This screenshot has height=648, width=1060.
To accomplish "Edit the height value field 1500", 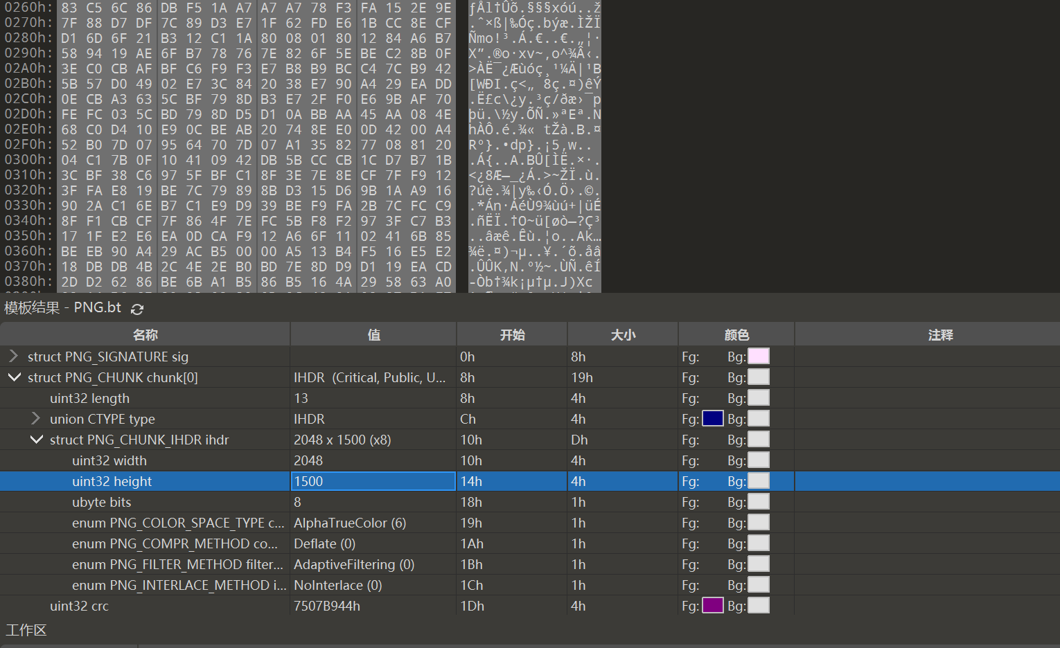I will pyautogui.click(x=373, y=481).
